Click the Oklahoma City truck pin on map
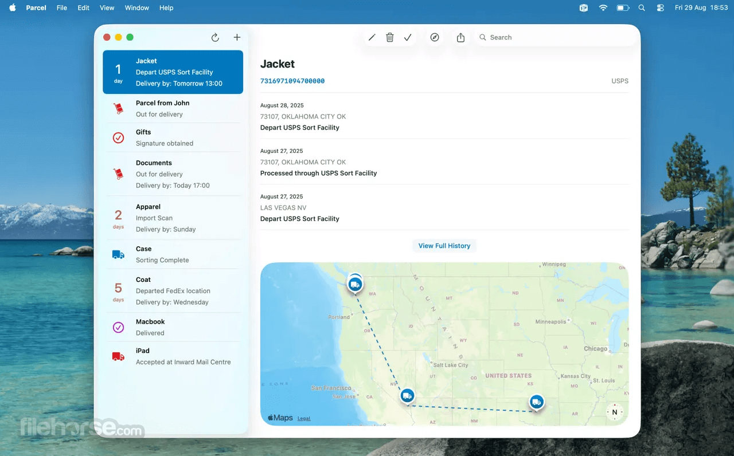 pyautogui.click(x=536, y=403)
